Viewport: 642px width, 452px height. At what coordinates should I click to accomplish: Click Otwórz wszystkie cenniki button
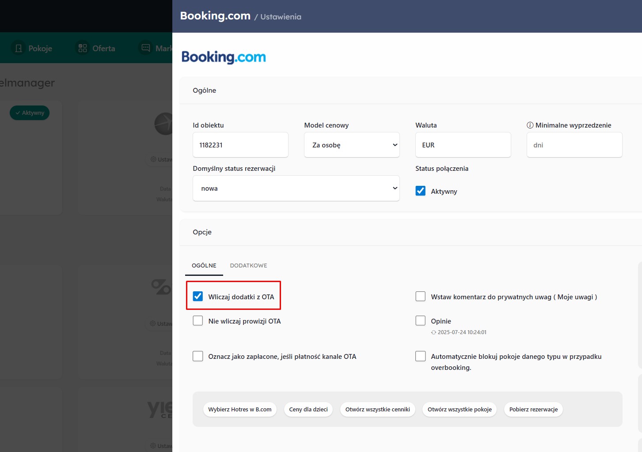pyautogui.click(x=377, y=409)
